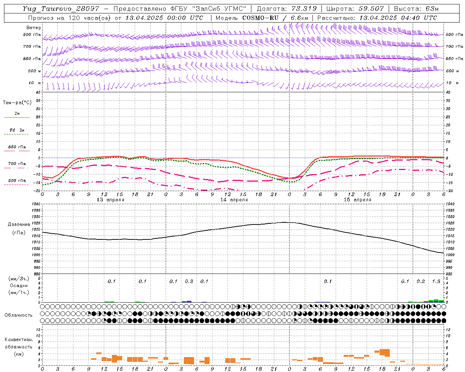Click the station name Yug_Taurovo_28097
This screenshot has width=465, height=372.
coord(61,9)
